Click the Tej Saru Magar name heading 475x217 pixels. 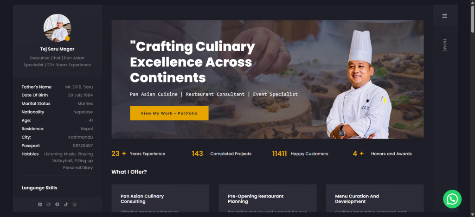click(57, 49)
